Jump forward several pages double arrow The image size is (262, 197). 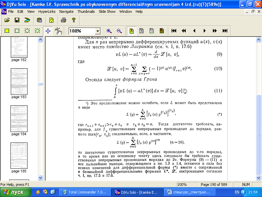click(x=215, y=31)
